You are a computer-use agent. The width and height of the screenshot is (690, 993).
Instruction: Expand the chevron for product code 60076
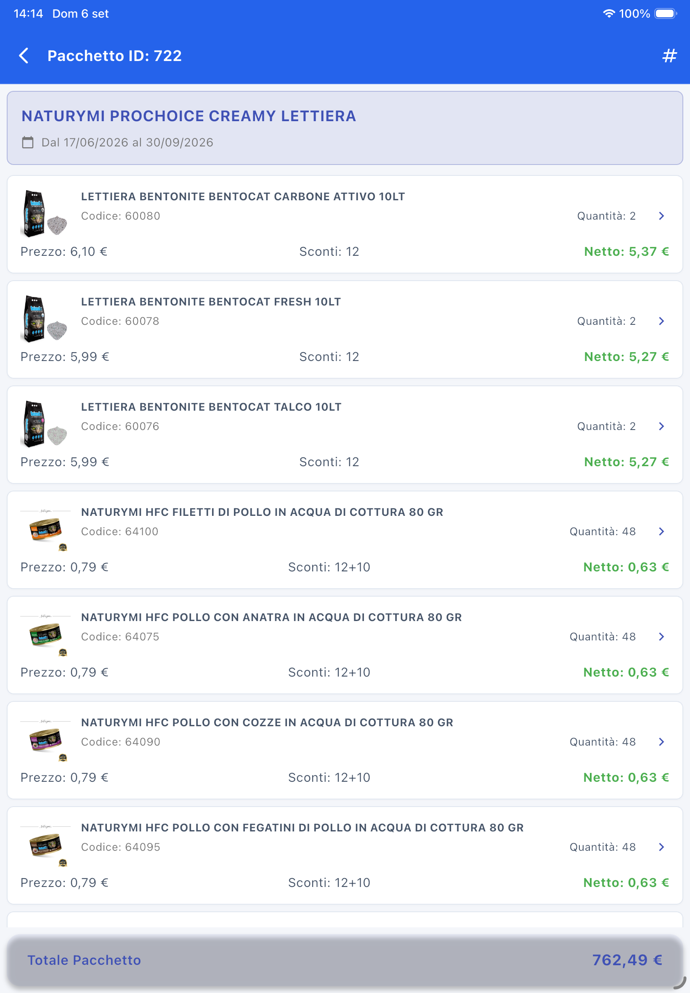point(661,426)
